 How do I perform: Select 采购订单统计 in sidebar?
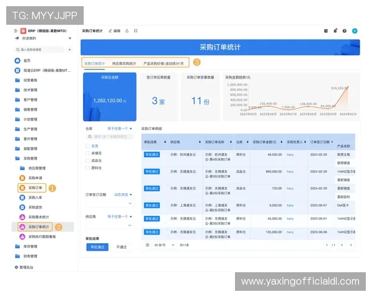(35, 226)
